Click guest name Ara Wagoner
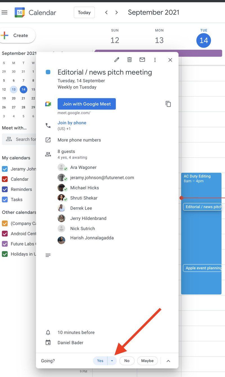 point(84,167)
